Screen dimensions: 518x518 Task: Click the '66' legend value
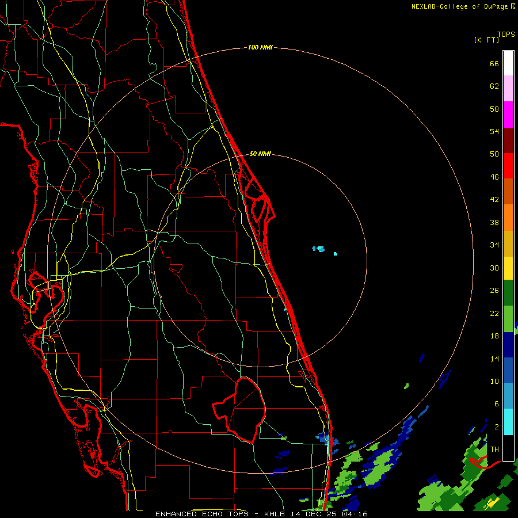click(494, 63)
